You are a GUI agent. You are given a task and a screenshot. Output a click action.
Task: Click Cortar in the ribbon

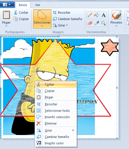pyautogui.click(x=21, y=13)
